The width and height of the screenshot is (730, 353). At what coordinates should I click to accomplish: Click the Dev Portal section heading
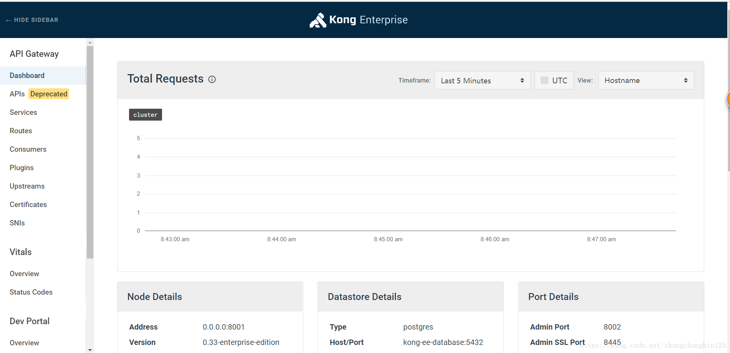(x=30, y=322)
